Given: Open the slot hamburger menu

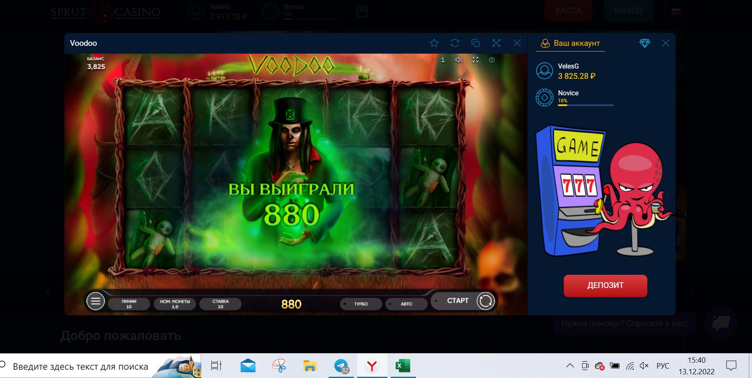Looking at the screenshot, I should (x=95, y=301).
